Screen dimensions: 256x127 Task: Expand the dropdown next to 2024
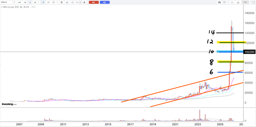[250, 2]
